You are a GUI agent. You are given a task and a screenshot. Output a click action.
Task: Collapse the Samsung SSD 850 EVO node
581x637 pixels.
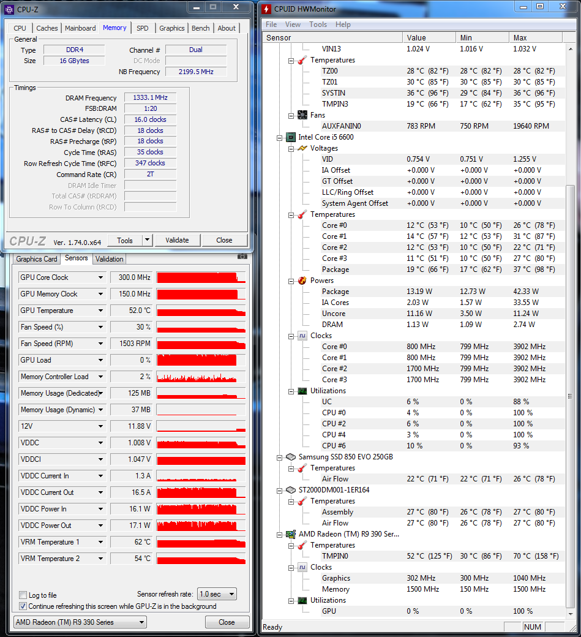tap(279, 458)
